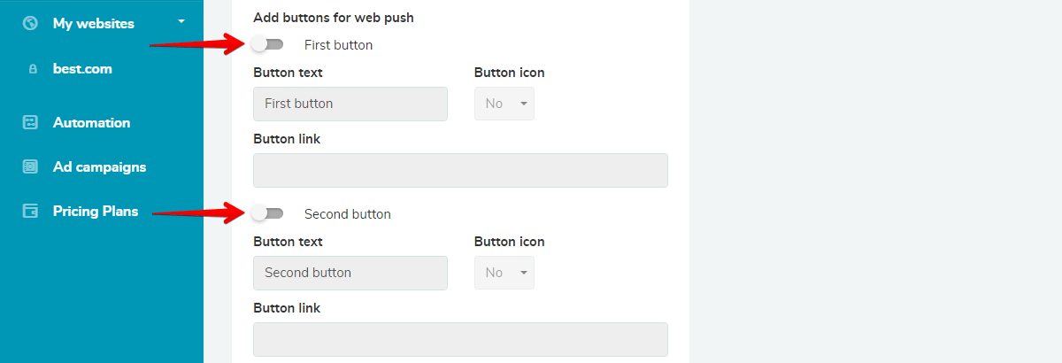
Task: Enable the Second button toggle
Action: [x=267, y=213]
